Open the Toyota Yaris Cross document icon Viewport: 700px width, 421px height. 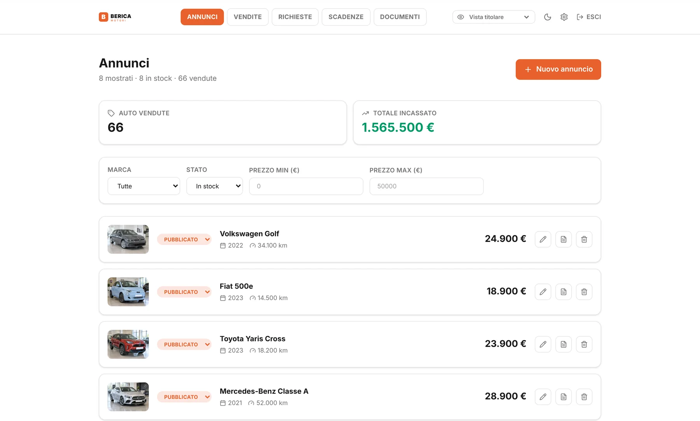point(563,344)
